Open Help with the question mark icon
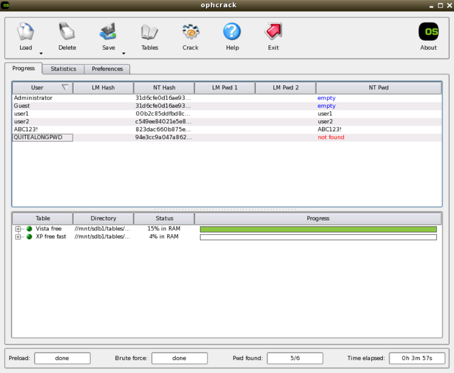 (x=232, y=31)
